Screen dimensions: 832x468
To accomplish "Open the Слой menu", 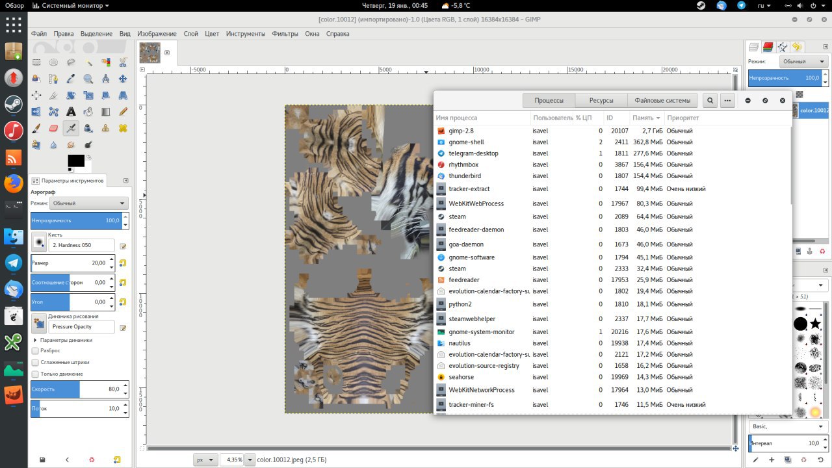I will [x=191, y=34].
